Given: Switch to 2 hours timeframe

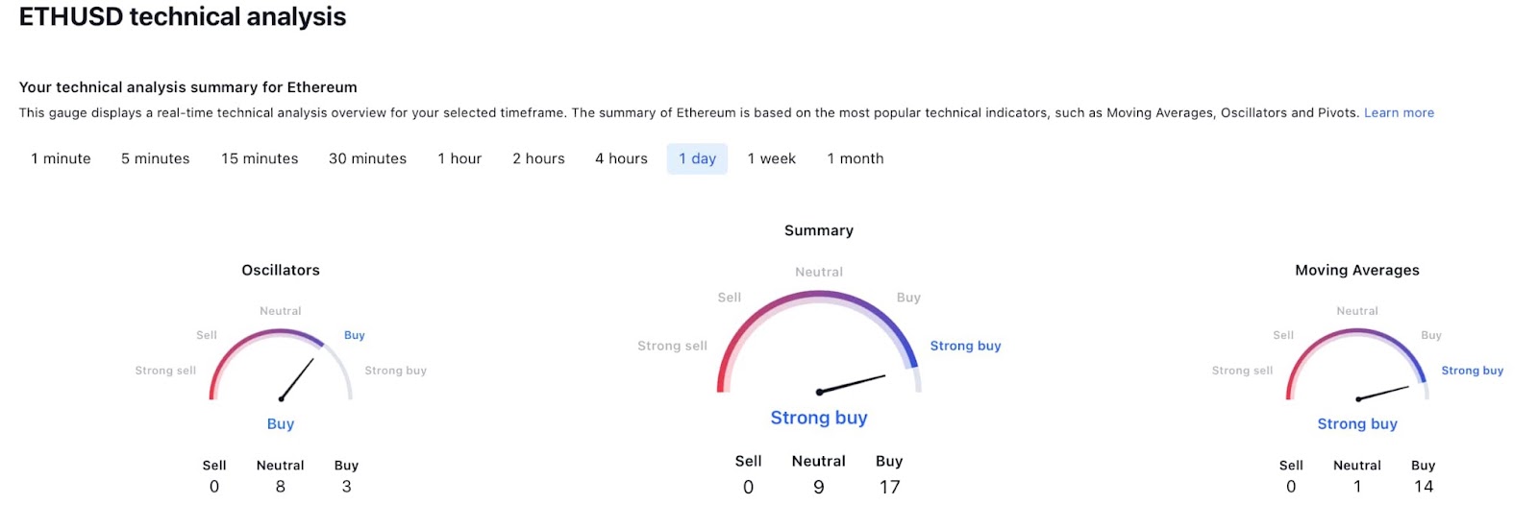Looking at the screenshot, I should (x=538, y=158).
